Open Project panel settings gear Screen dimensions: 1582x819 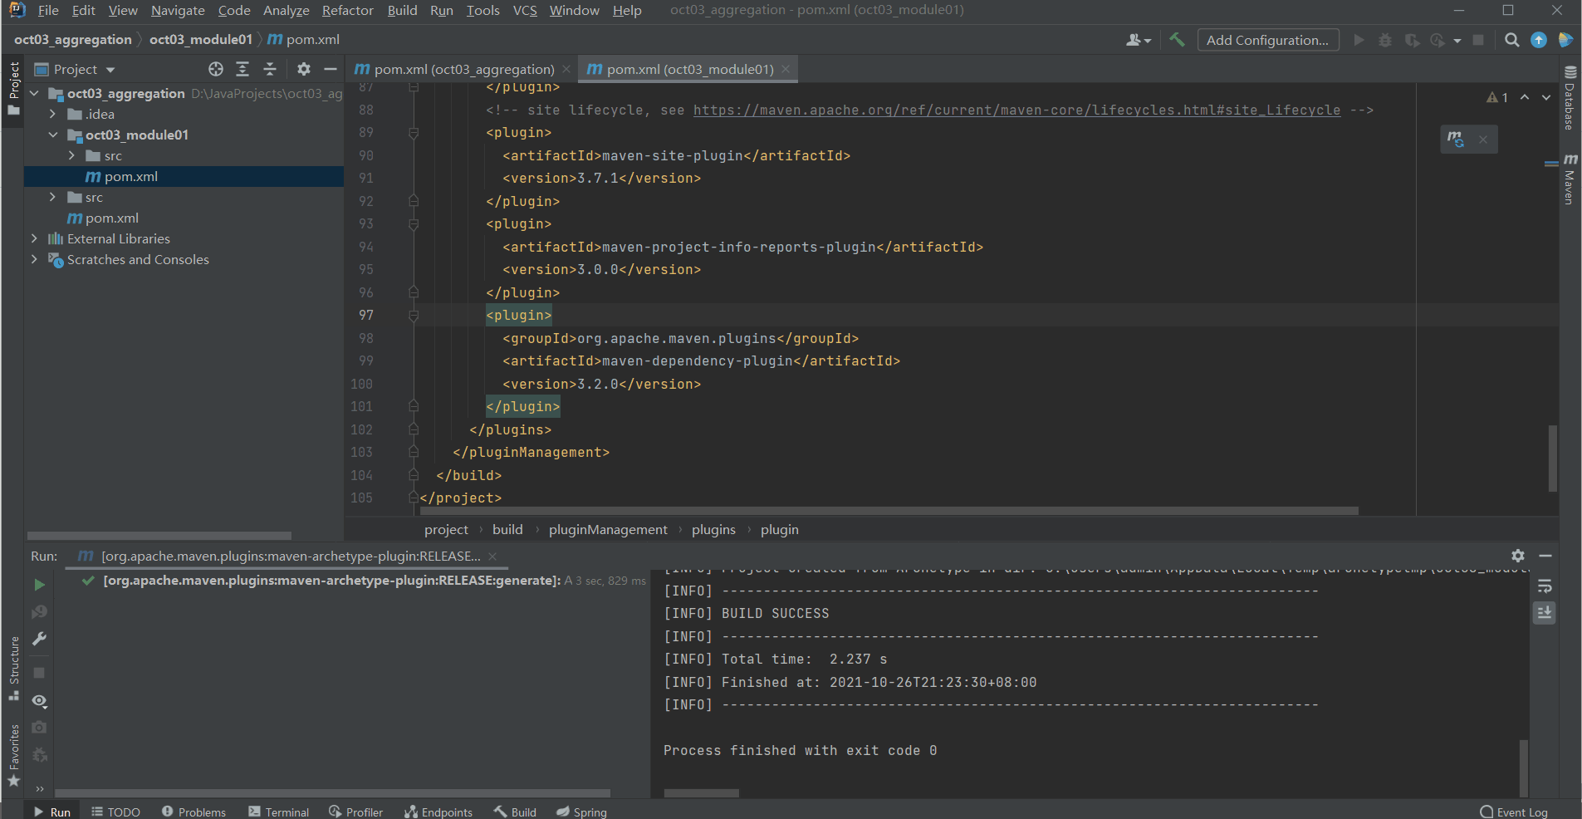304,69
